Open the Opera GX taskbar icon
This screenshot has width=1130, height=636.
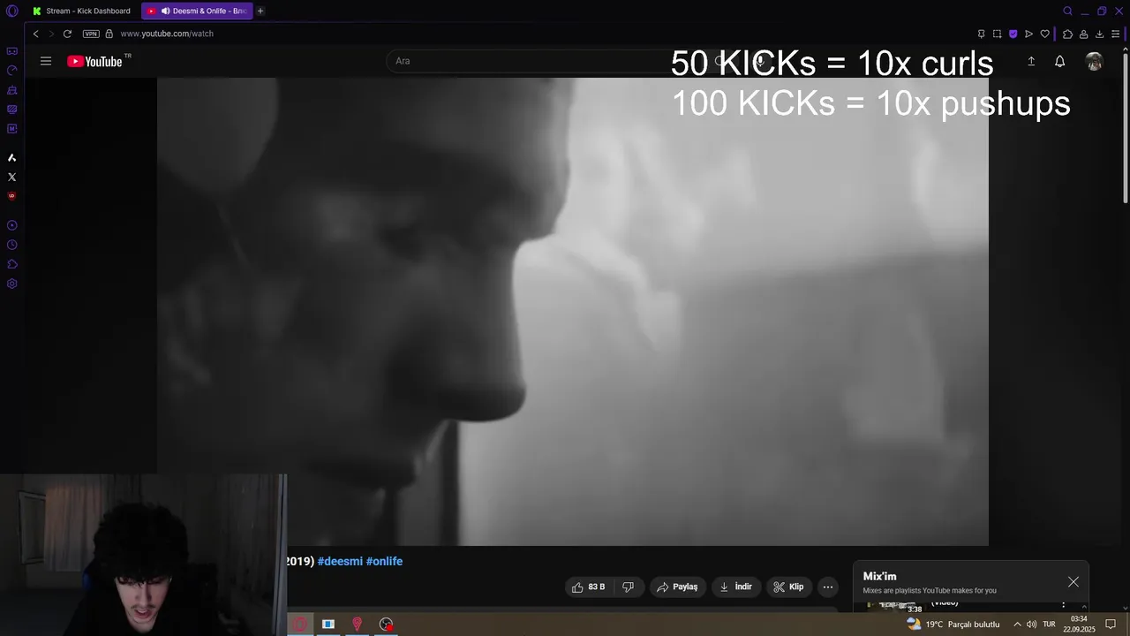tap(300, 624)
